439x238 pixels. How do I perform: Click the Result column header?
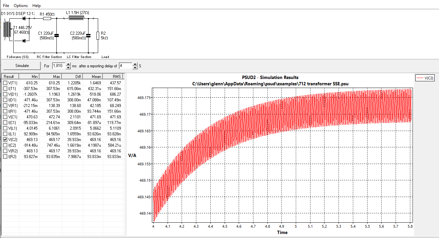point(10,76)
